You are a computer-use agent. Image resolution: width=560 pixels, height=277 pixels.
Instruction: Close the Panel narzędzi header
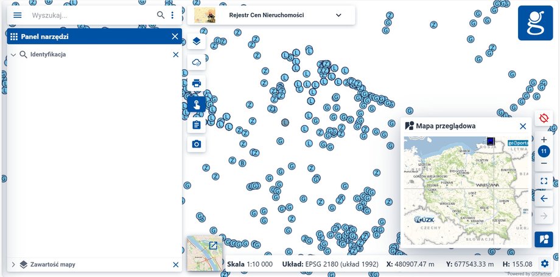pos(175,36)
